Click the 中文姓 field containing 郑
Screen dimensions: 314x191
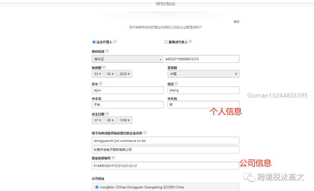pos(204,105)
